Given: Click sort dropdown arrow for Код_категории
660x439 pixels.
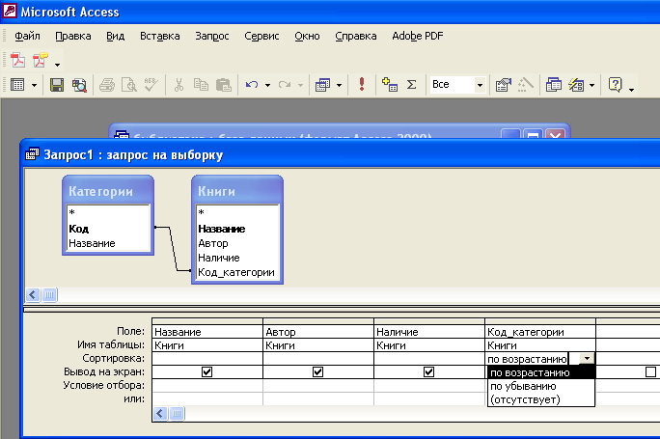Looking at the screenshot, I should tap(587, 359).
